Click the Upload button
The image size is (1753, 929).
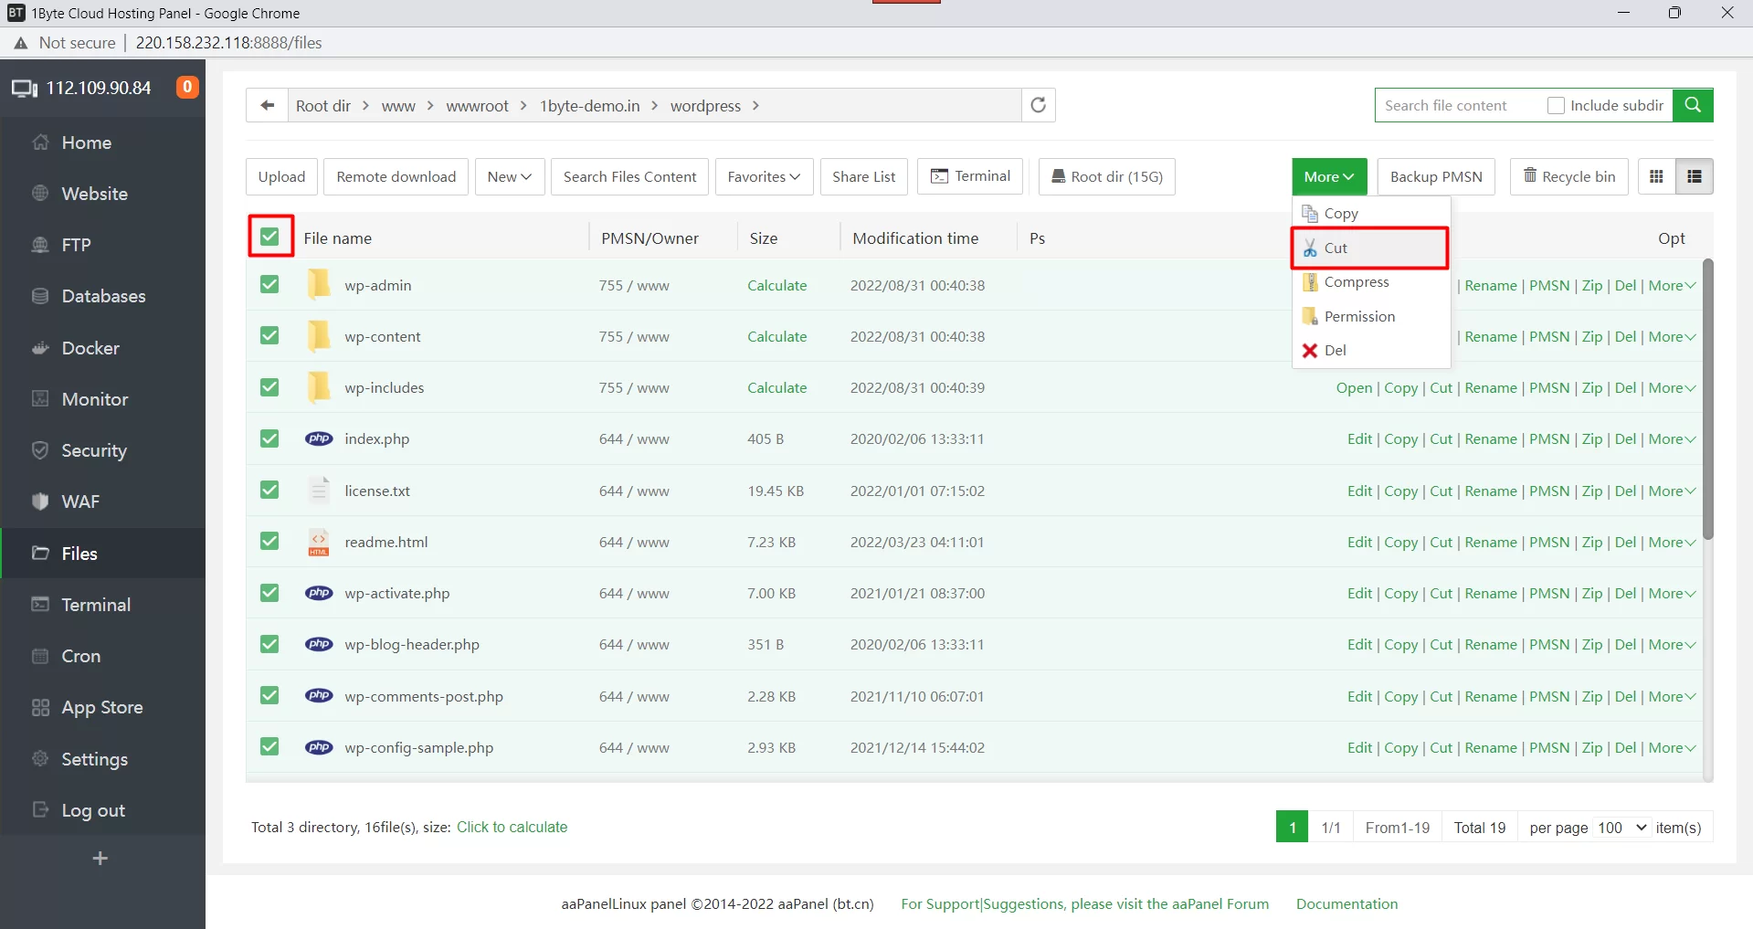[280, 176]
